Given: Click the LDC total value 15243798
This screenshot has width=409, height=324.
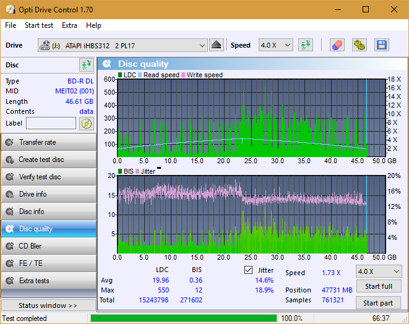Looking at the screenshot, I should pos(153,300).
